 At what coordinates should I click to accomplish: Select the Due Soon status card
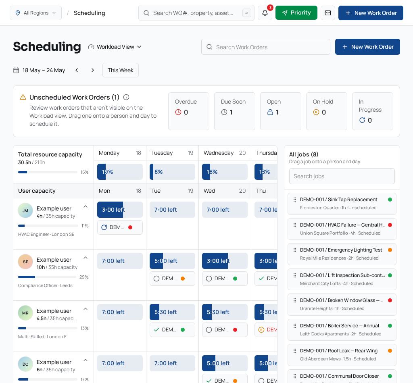pyautogui.click(x=235, y=111)
